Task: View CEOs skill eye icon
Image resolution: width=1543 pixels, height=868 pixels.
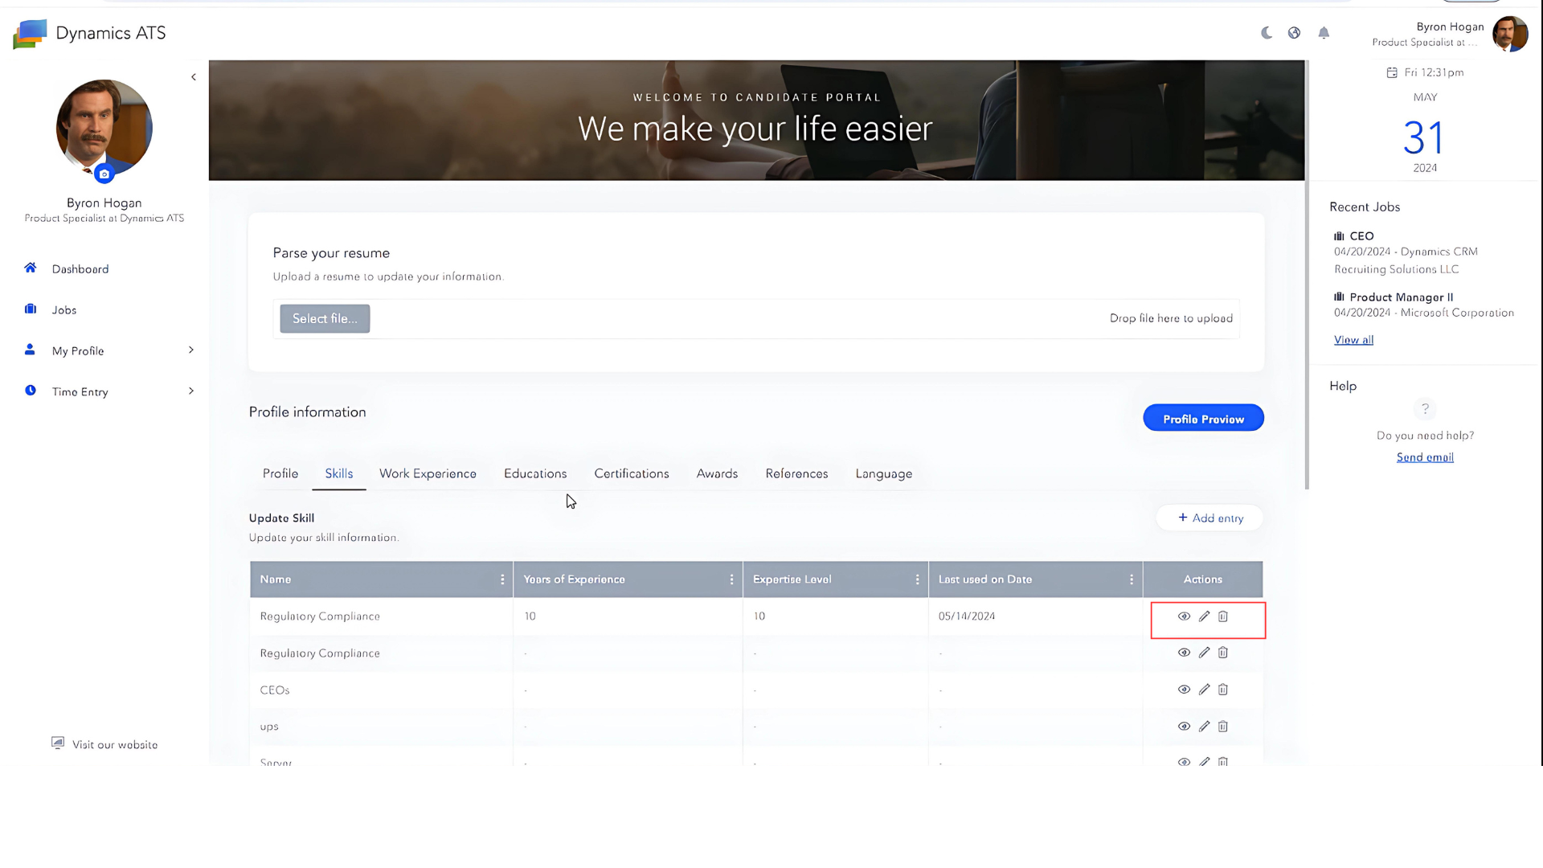Action: [1184, 690]
